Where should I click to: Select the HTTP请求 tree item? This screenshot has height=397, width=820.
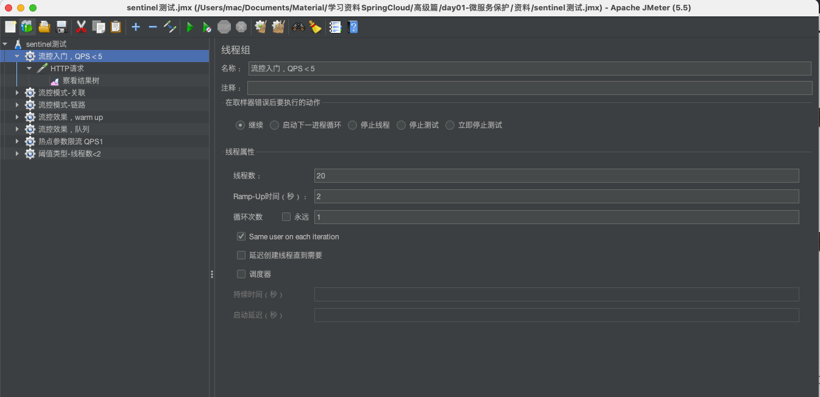coord(67,68)
